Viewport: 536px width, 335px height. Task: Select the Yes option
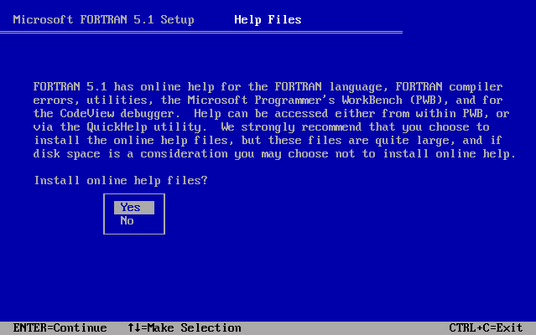(x=134, y=208)
